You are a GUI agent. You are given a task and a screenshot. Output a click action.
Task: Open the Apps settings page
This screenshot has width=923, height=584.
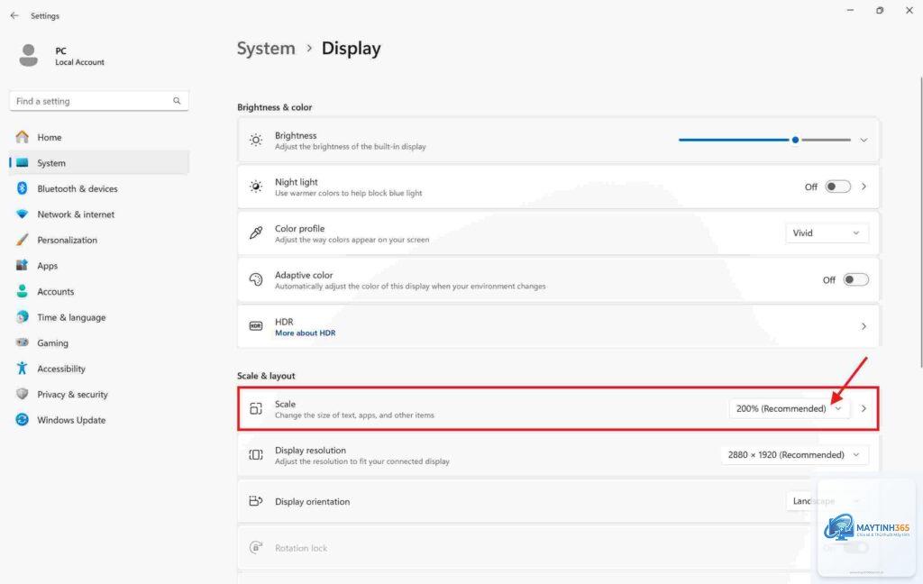[48, 266]
